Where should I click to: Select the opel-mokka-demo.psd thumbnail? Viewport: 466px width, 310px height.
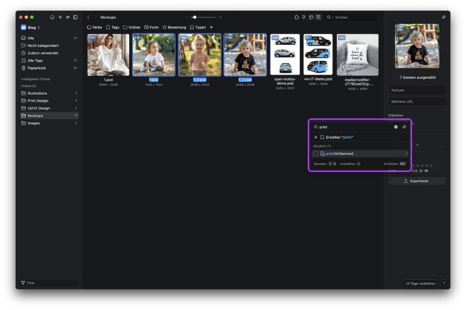(285, 54)
